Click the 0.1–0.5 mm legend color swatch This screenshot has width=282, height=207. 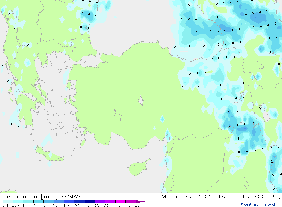pos(8,201)
